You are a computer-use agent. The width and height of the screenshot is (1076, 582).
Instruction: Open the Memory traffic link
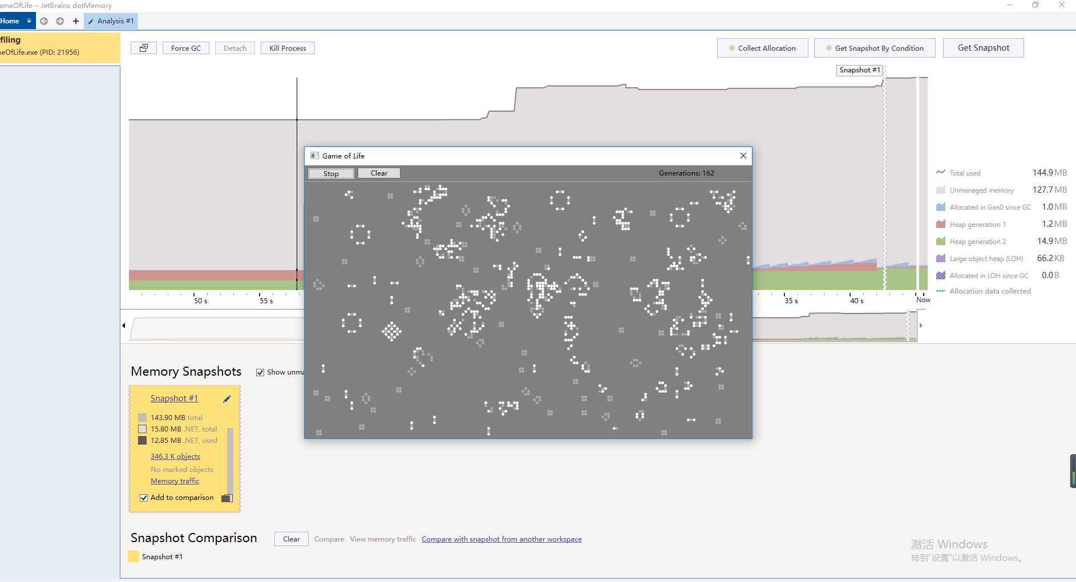(x=175, y=481)
